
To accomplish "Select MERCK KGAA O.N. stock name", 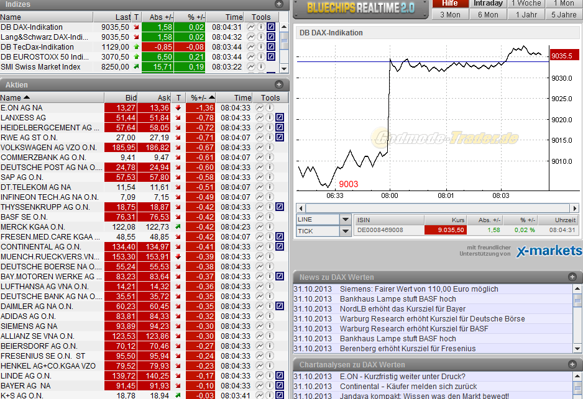I will 33,226.
